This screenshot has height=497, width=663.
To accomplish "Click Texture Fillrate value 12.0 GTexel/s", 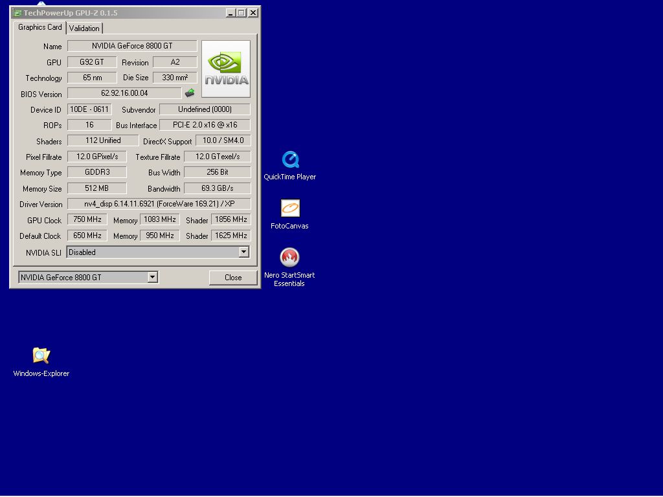I will pos(218,157).
